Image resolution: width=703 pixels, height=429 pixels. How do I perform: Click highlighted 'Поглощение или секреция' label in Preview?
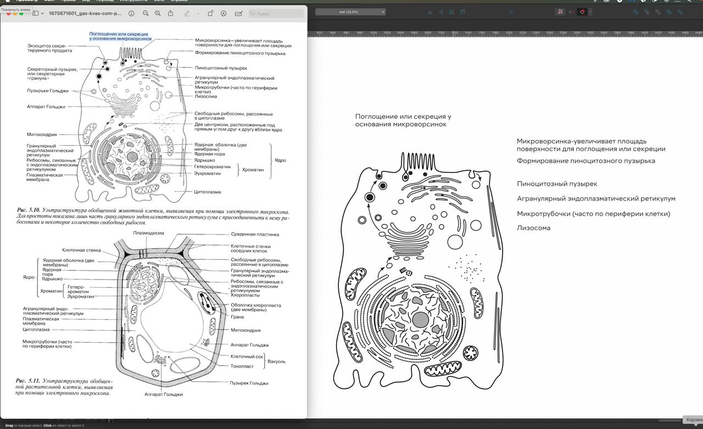coord(120,36)
